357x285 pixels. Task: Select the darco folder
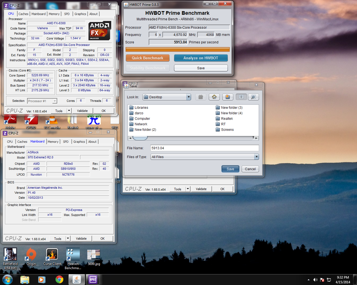pyautogui.click(x=136, y=113)
